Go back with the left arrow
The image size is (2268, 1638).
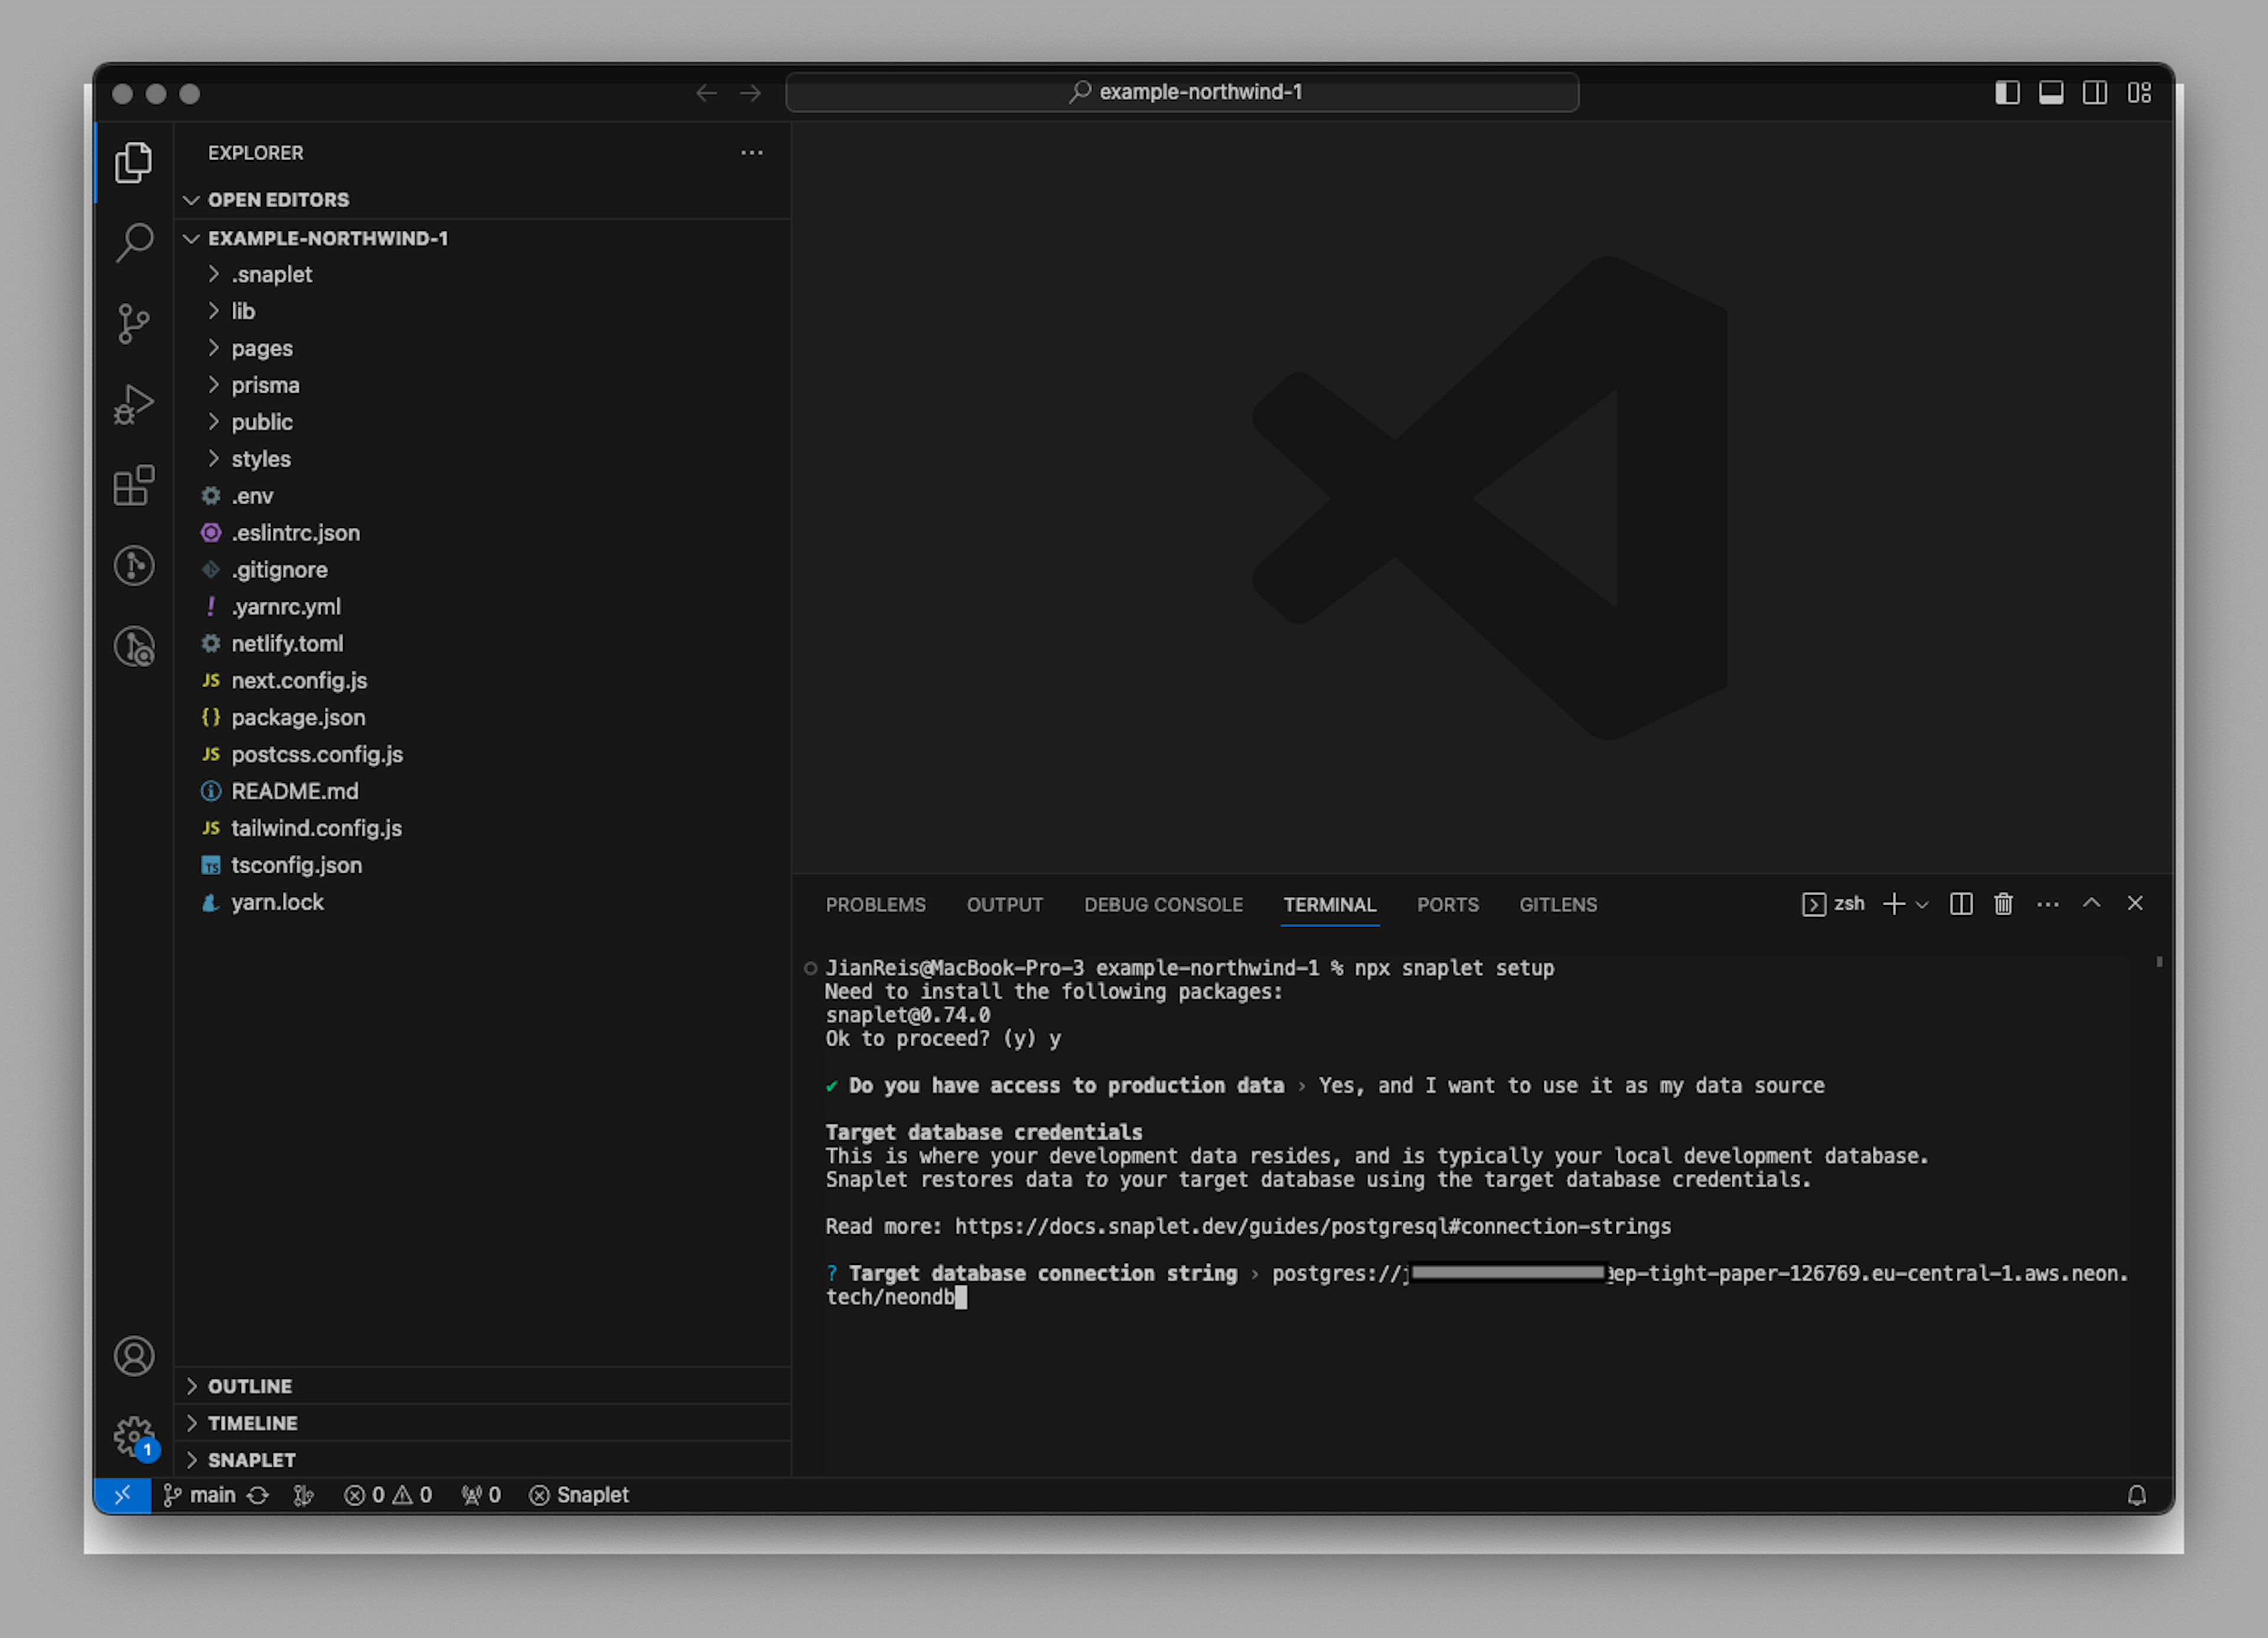coord(706,93)
